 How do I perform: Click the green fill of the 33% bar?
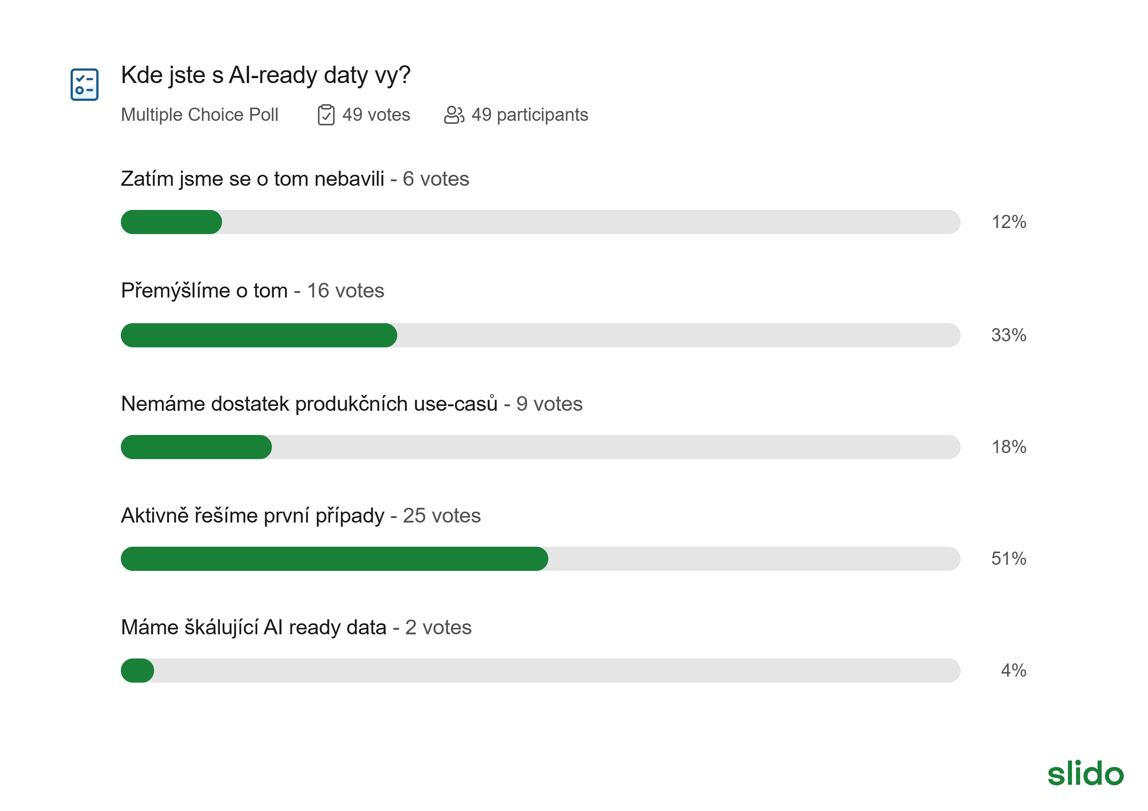[x=259, y=335]
